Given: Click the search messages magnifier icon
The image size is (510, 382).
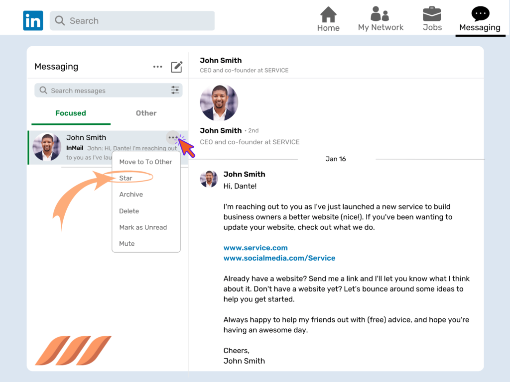Looking at the screenshot, I should [43, 90].
